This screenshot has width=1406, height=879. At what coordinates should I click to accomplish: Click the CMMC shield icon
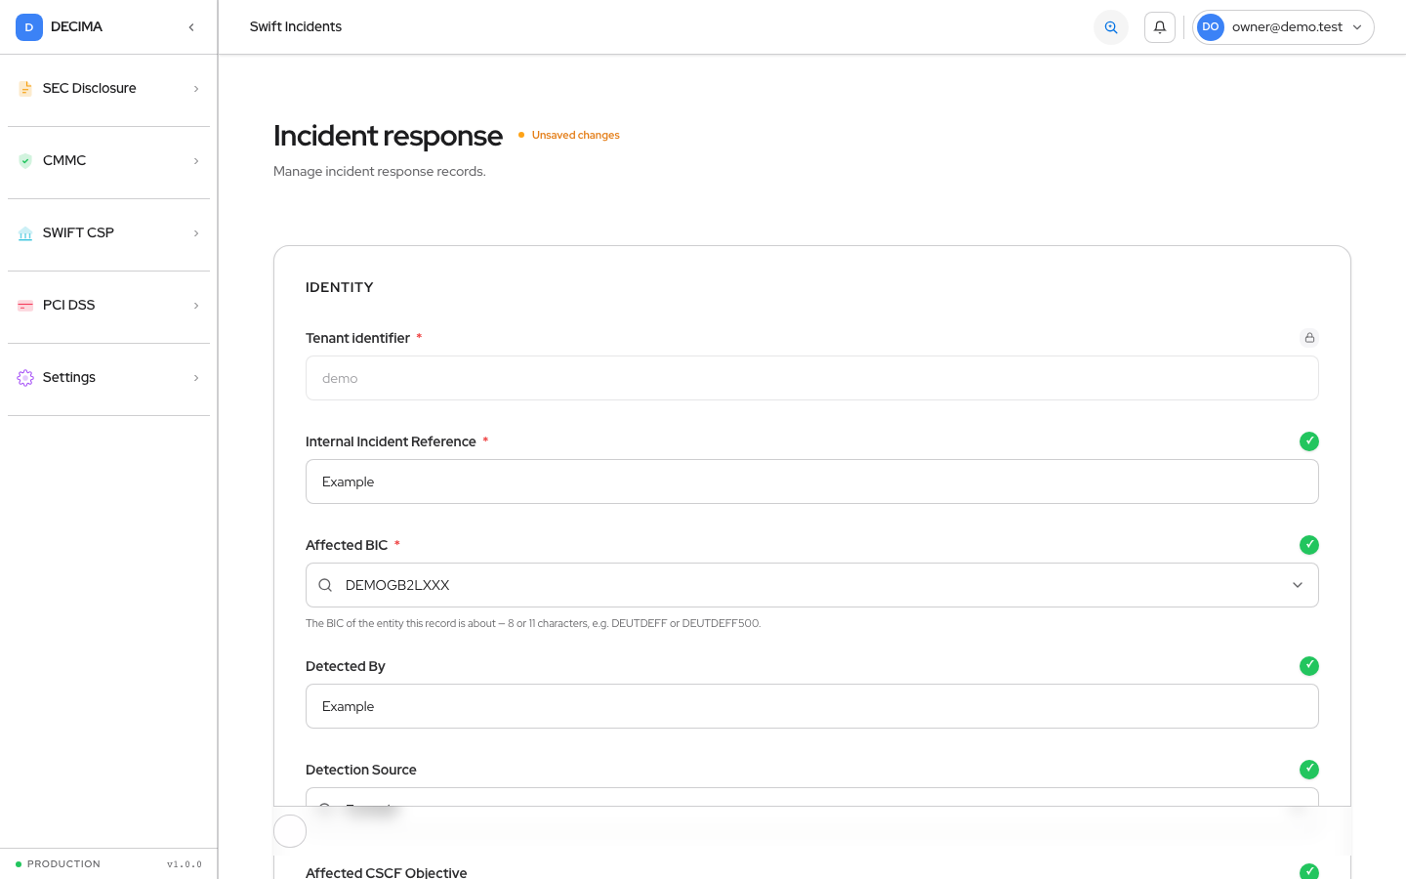click(x=25, y=161)
